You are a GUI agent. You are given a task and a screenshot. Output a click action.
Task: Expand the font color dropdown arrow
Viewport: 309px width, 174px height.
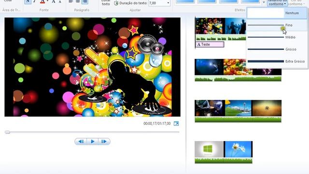tap(47, 1)
